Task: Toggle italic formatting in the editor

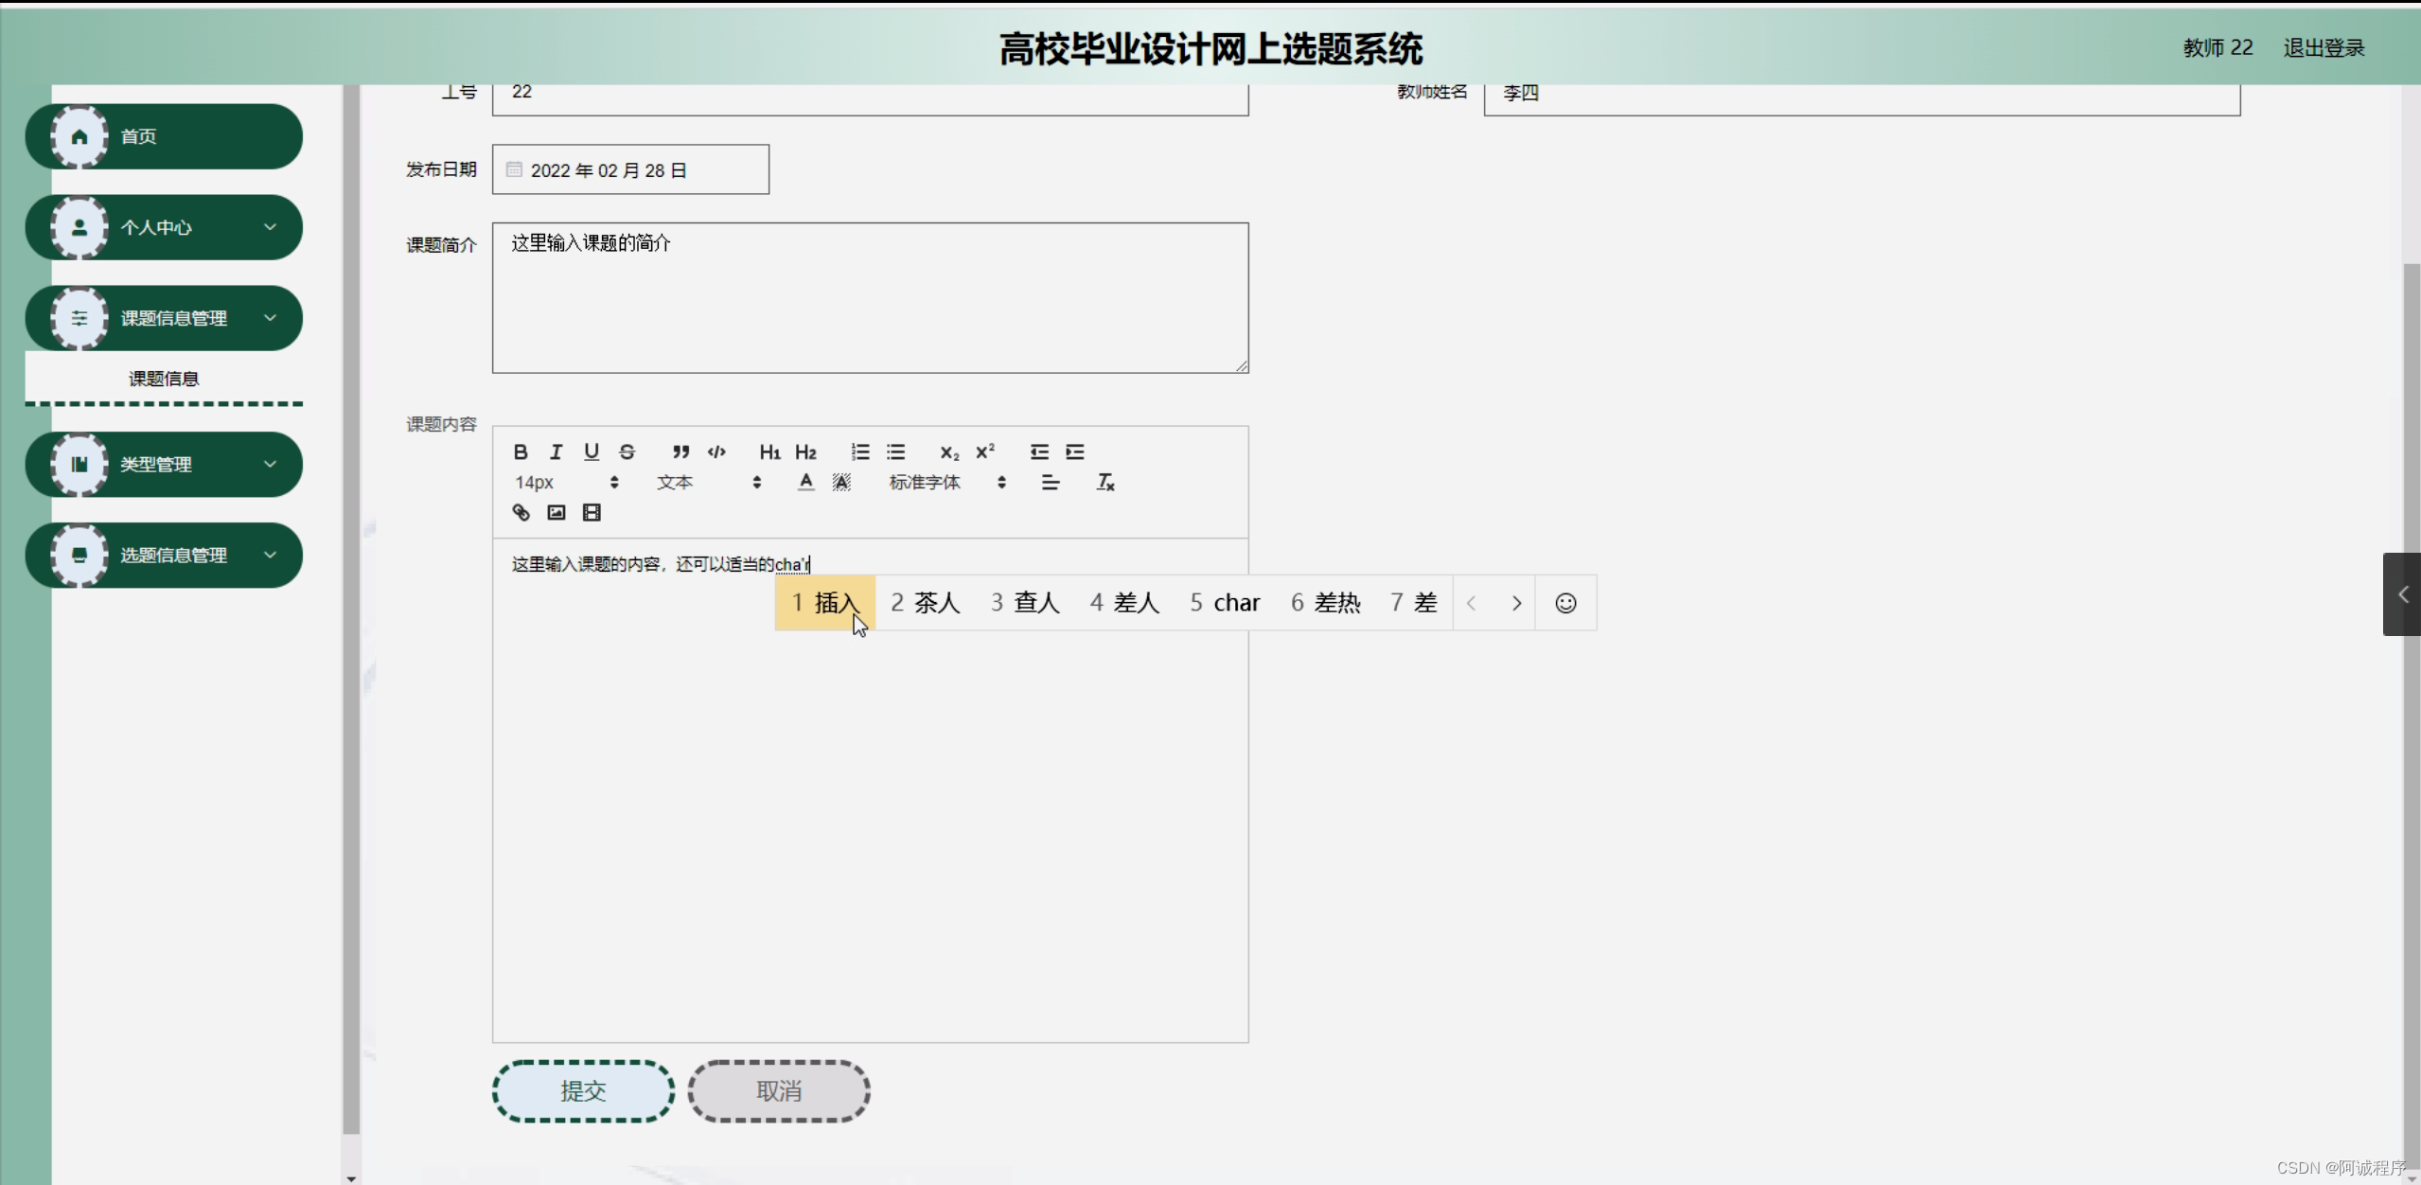Action: 556,451
